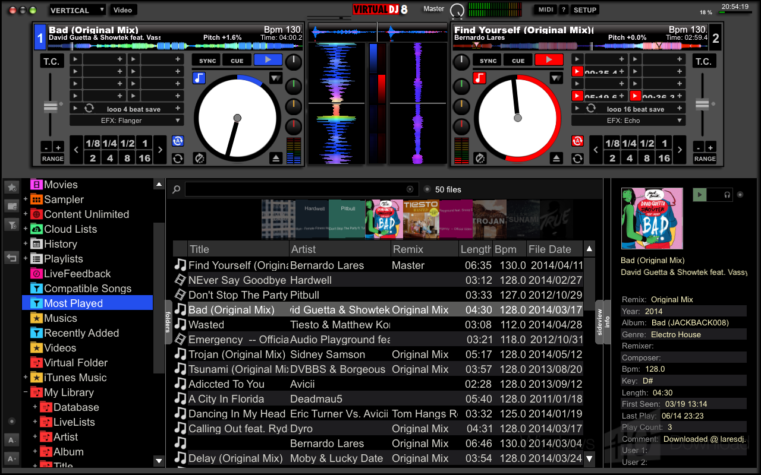Viewport: 761px width, 475px height.
Task: Click the 16-beat loop button on deck 1
Action: tap(144, 158)
